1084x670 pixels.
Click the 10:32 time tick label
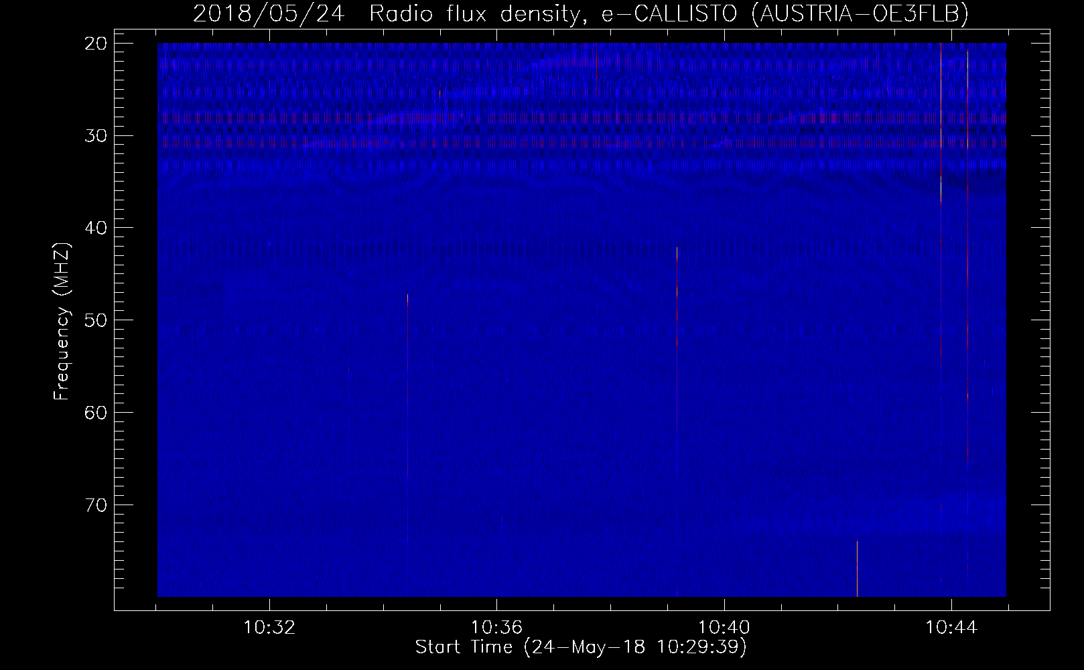(269, 628)
